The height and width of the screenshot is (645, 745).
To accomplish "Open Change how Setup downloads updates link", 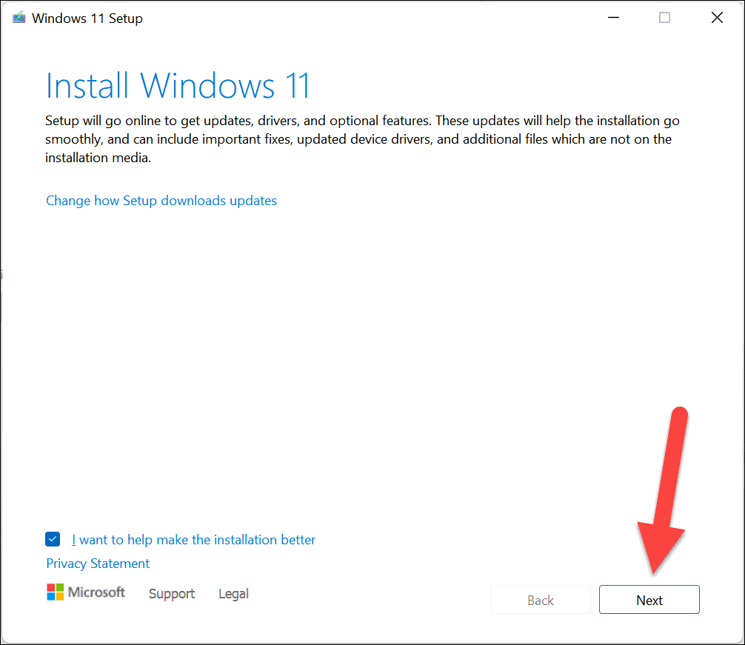I will 161,201.
